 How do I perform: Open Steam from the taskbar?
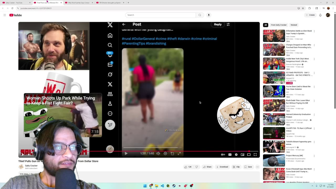174,186
